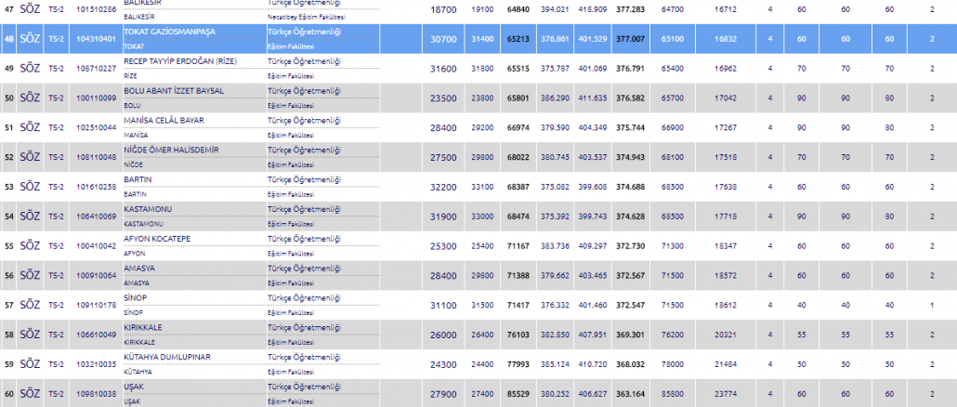Select program code 109110178 in Sinop row
Viewport: 957px width, 407px height.
click(95, 305)
